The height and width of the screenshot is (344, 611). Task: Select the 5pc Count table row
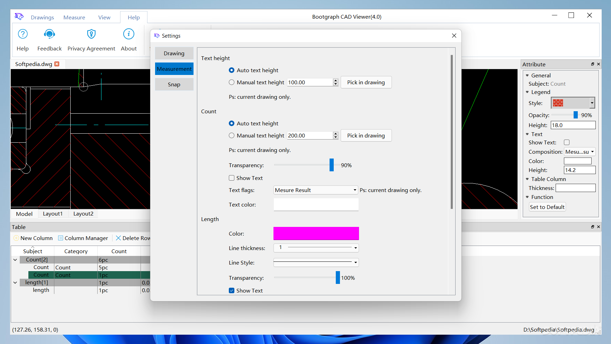click(x=84, y=267)
